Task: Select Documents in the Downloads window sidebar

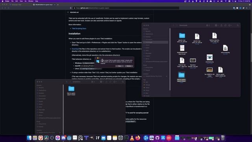Action: click(x=149, y=39)
